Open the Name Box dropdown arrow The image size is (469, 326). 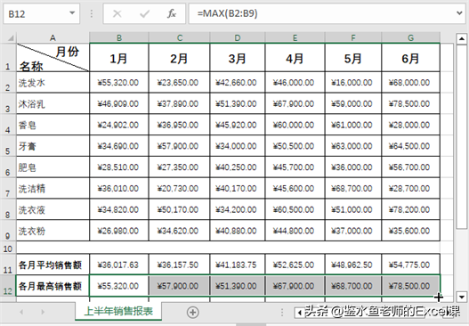72,13
